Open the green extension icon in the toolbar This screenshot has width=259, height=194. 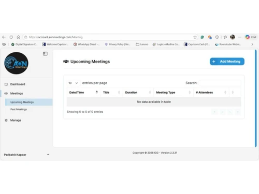pos(202,37)
